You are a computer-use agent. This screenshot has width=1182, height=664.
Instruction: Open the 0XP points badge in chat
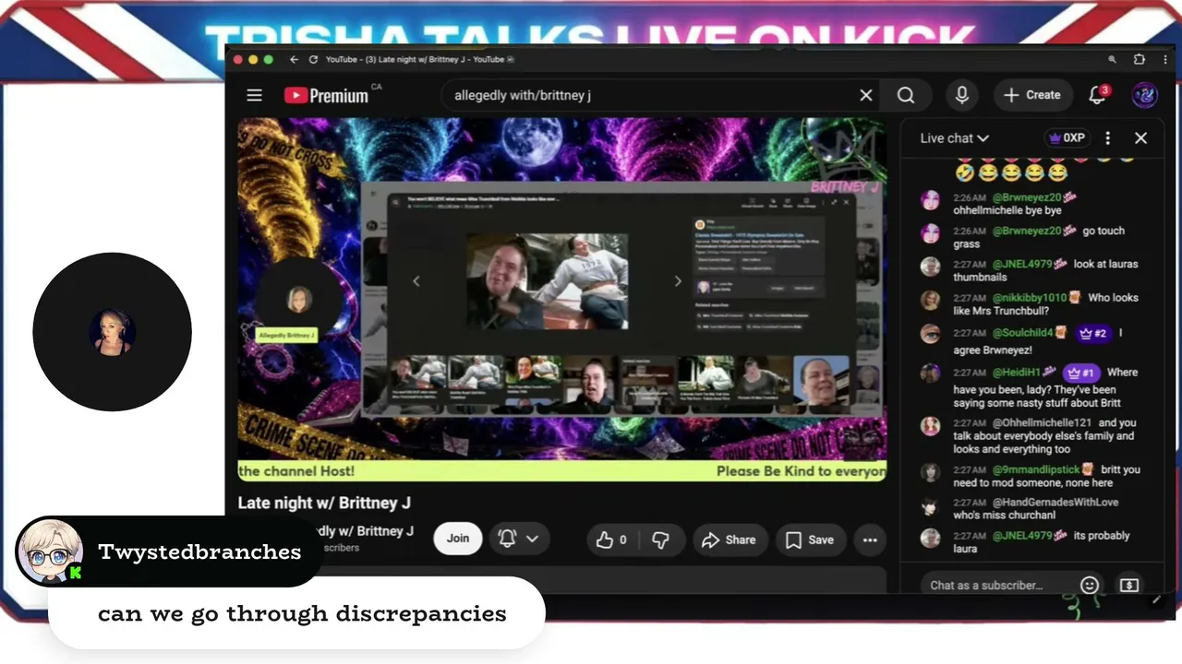point(1067,138)
